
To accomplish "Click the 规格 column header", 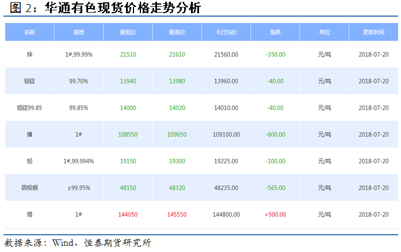I will [79, 32].
